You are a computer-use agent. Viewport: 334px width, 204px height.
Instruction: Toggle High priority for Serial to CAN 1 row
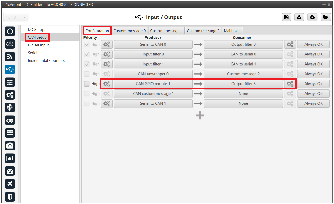(87, 103)
